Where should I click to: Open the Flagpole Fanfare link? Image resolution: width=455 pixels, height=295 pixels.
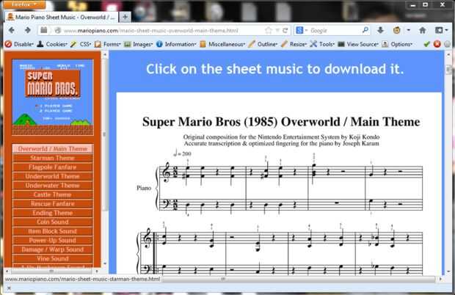53,167
